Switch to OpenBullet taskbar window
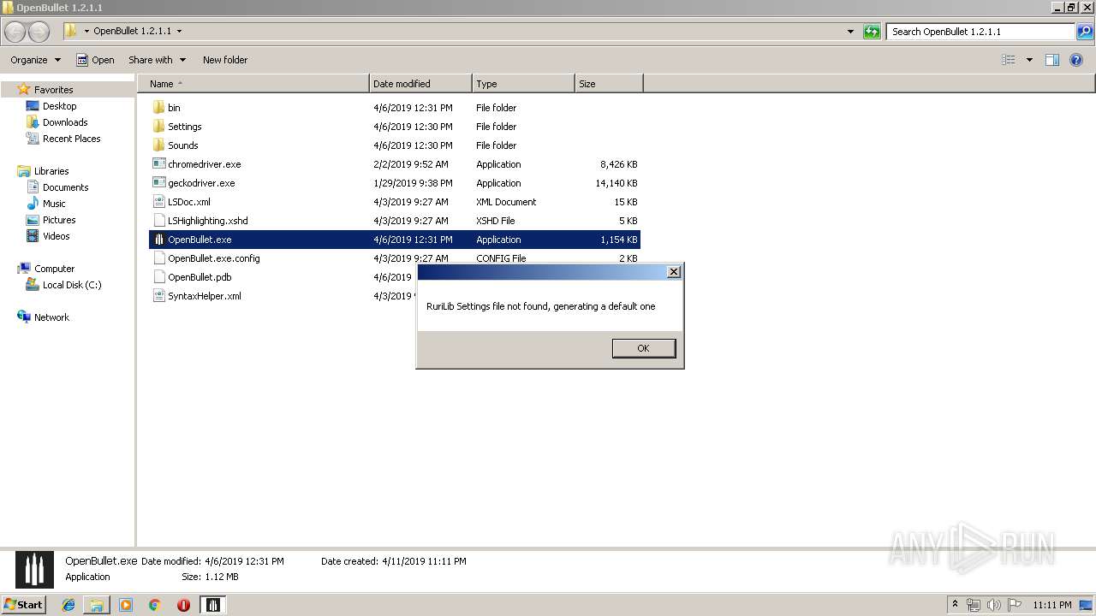 [x=213, y=605]
